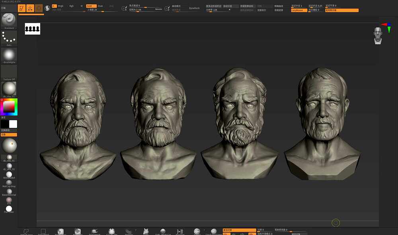Open the Texture Off selector
Image resolution: width=398 pixels, height=235 pixels.
click(x=9, y=72)
